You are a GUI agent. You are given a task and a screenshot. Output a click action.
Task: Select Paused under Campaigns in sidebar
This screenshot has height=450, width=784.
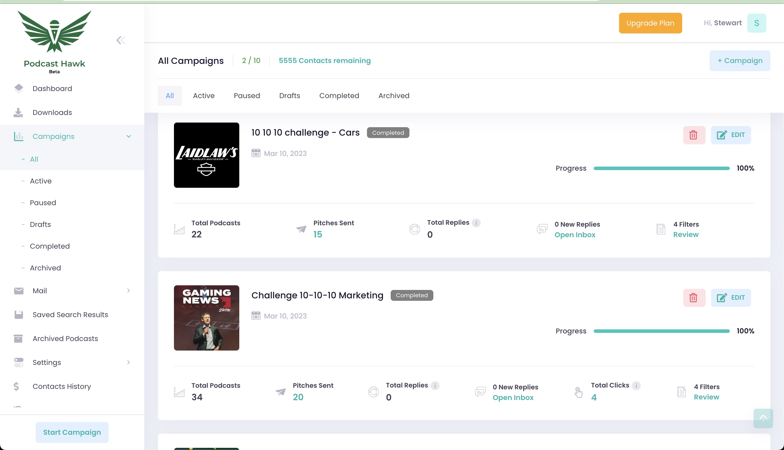pyautogui.click(x=43, y=203)
